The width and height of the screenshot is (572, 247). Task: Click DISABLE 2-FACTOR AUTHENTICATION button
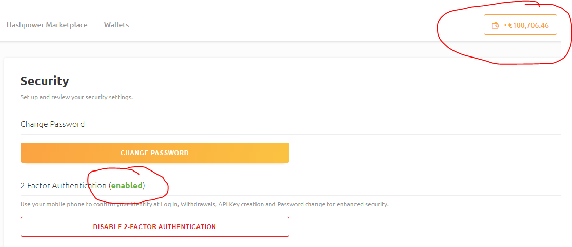pos(155,226)
